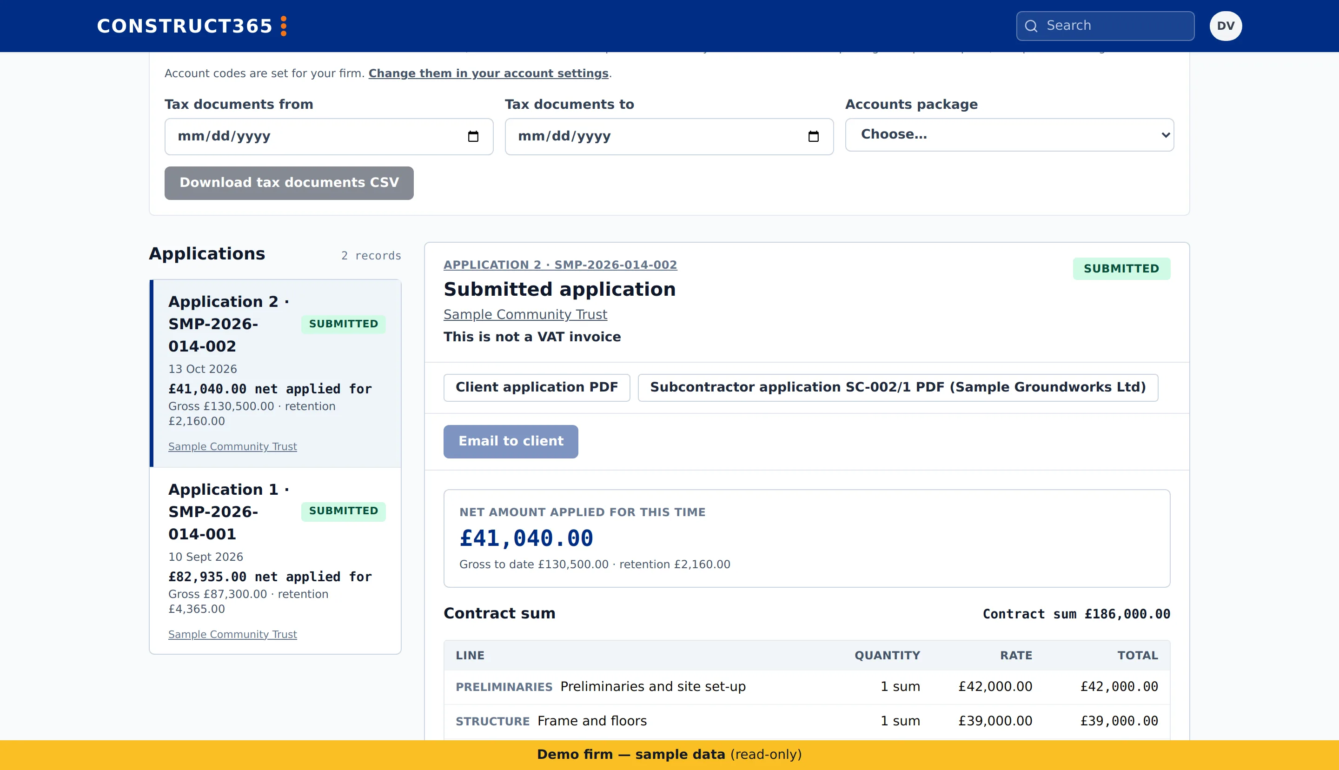
Task: Click APPLICATION 2 · SMP-2026-014-002 header link
Action: pyautogui.click(x=560, y=265)
